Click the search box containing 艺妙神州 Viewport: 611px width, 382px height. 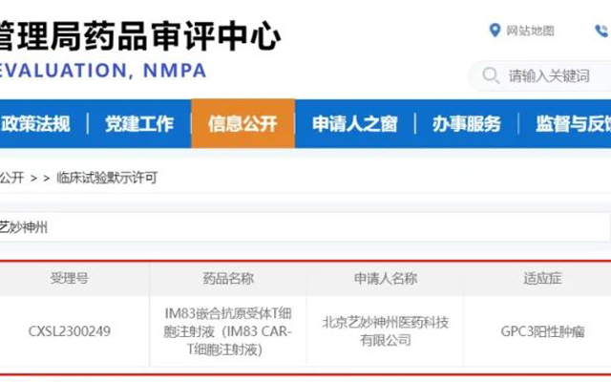(x=305, y=227)
